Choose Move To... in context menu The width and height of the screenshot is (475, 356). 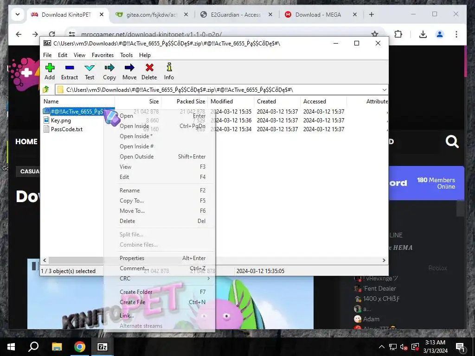162,211
